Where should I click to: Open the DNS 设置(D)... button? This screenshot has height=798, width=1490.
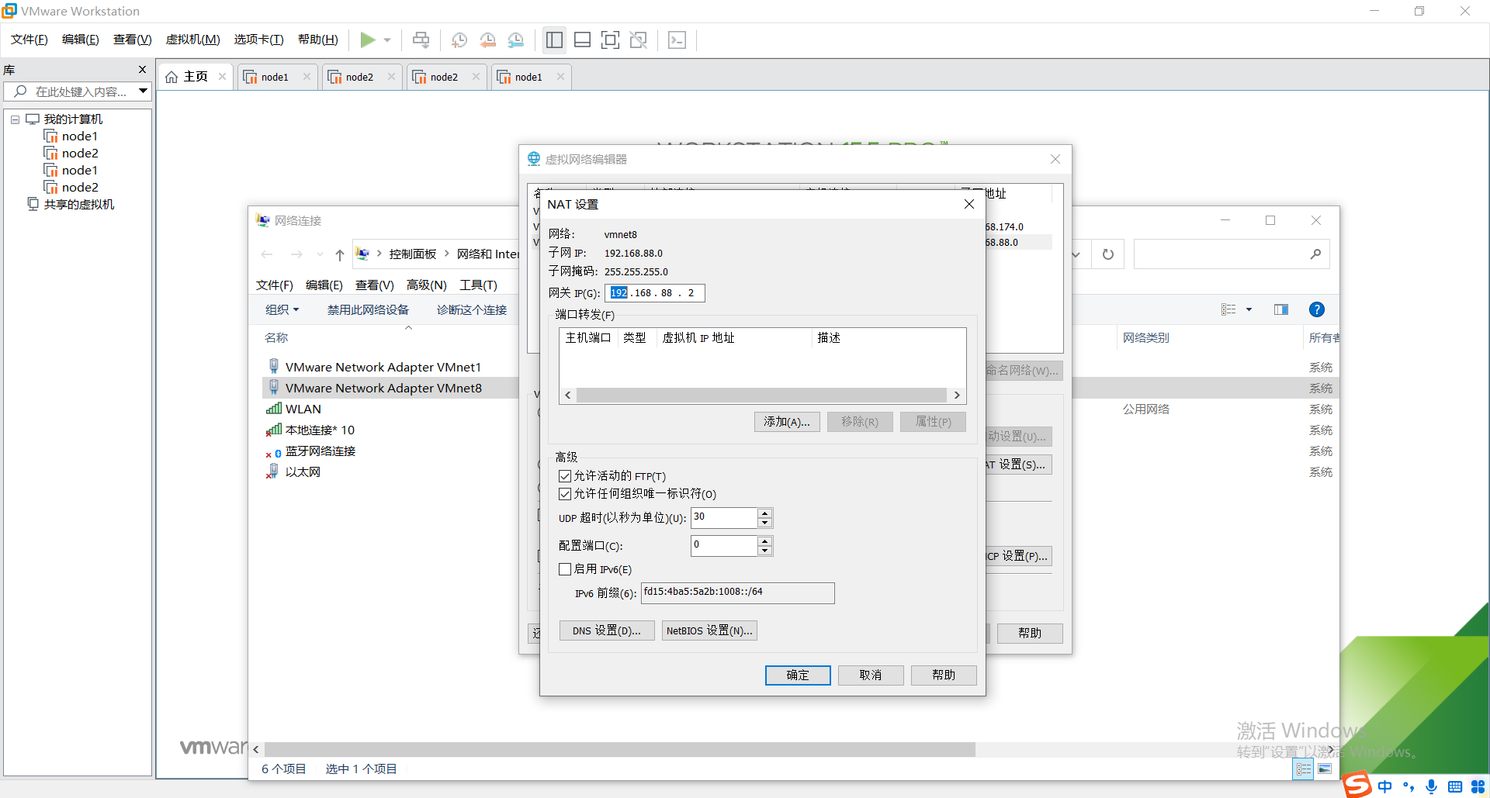(607, 630)
